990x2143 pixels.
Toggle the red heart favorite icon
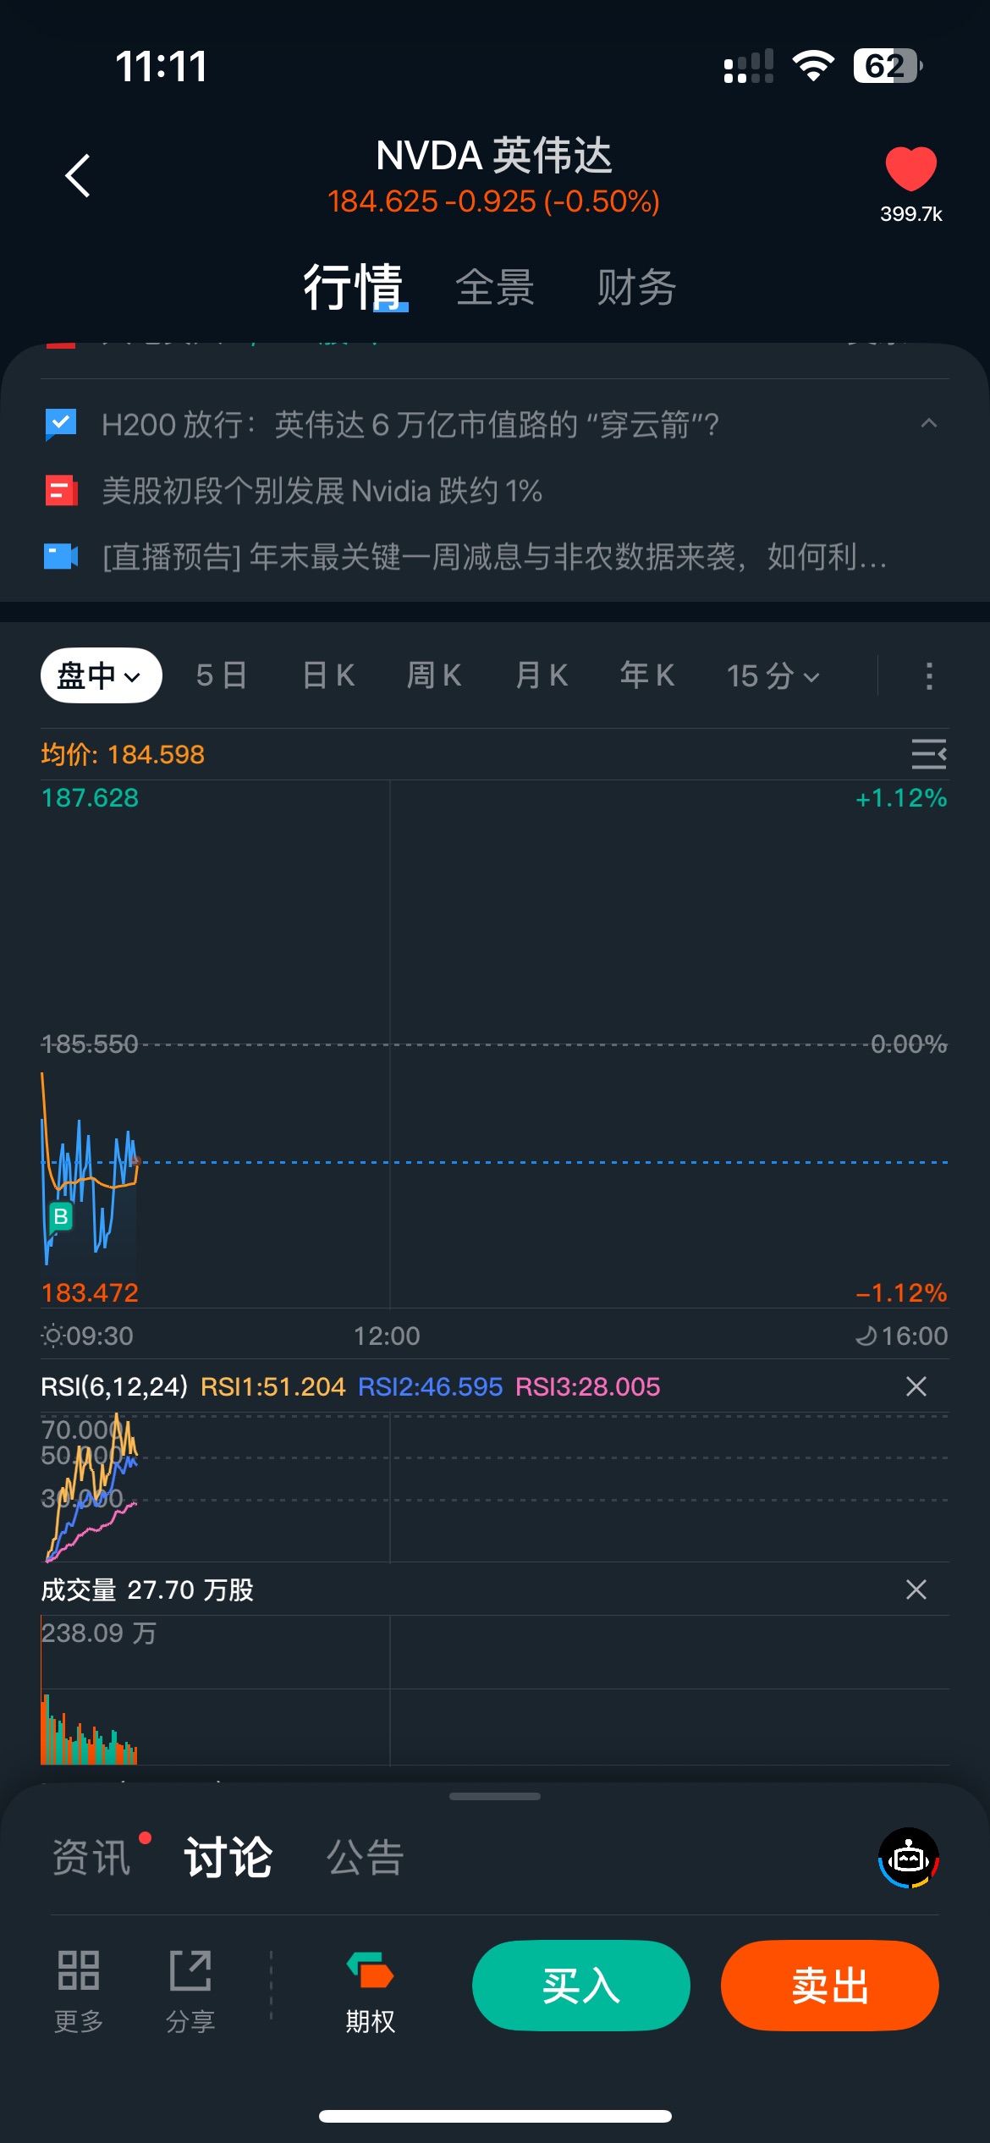(910, 168)
